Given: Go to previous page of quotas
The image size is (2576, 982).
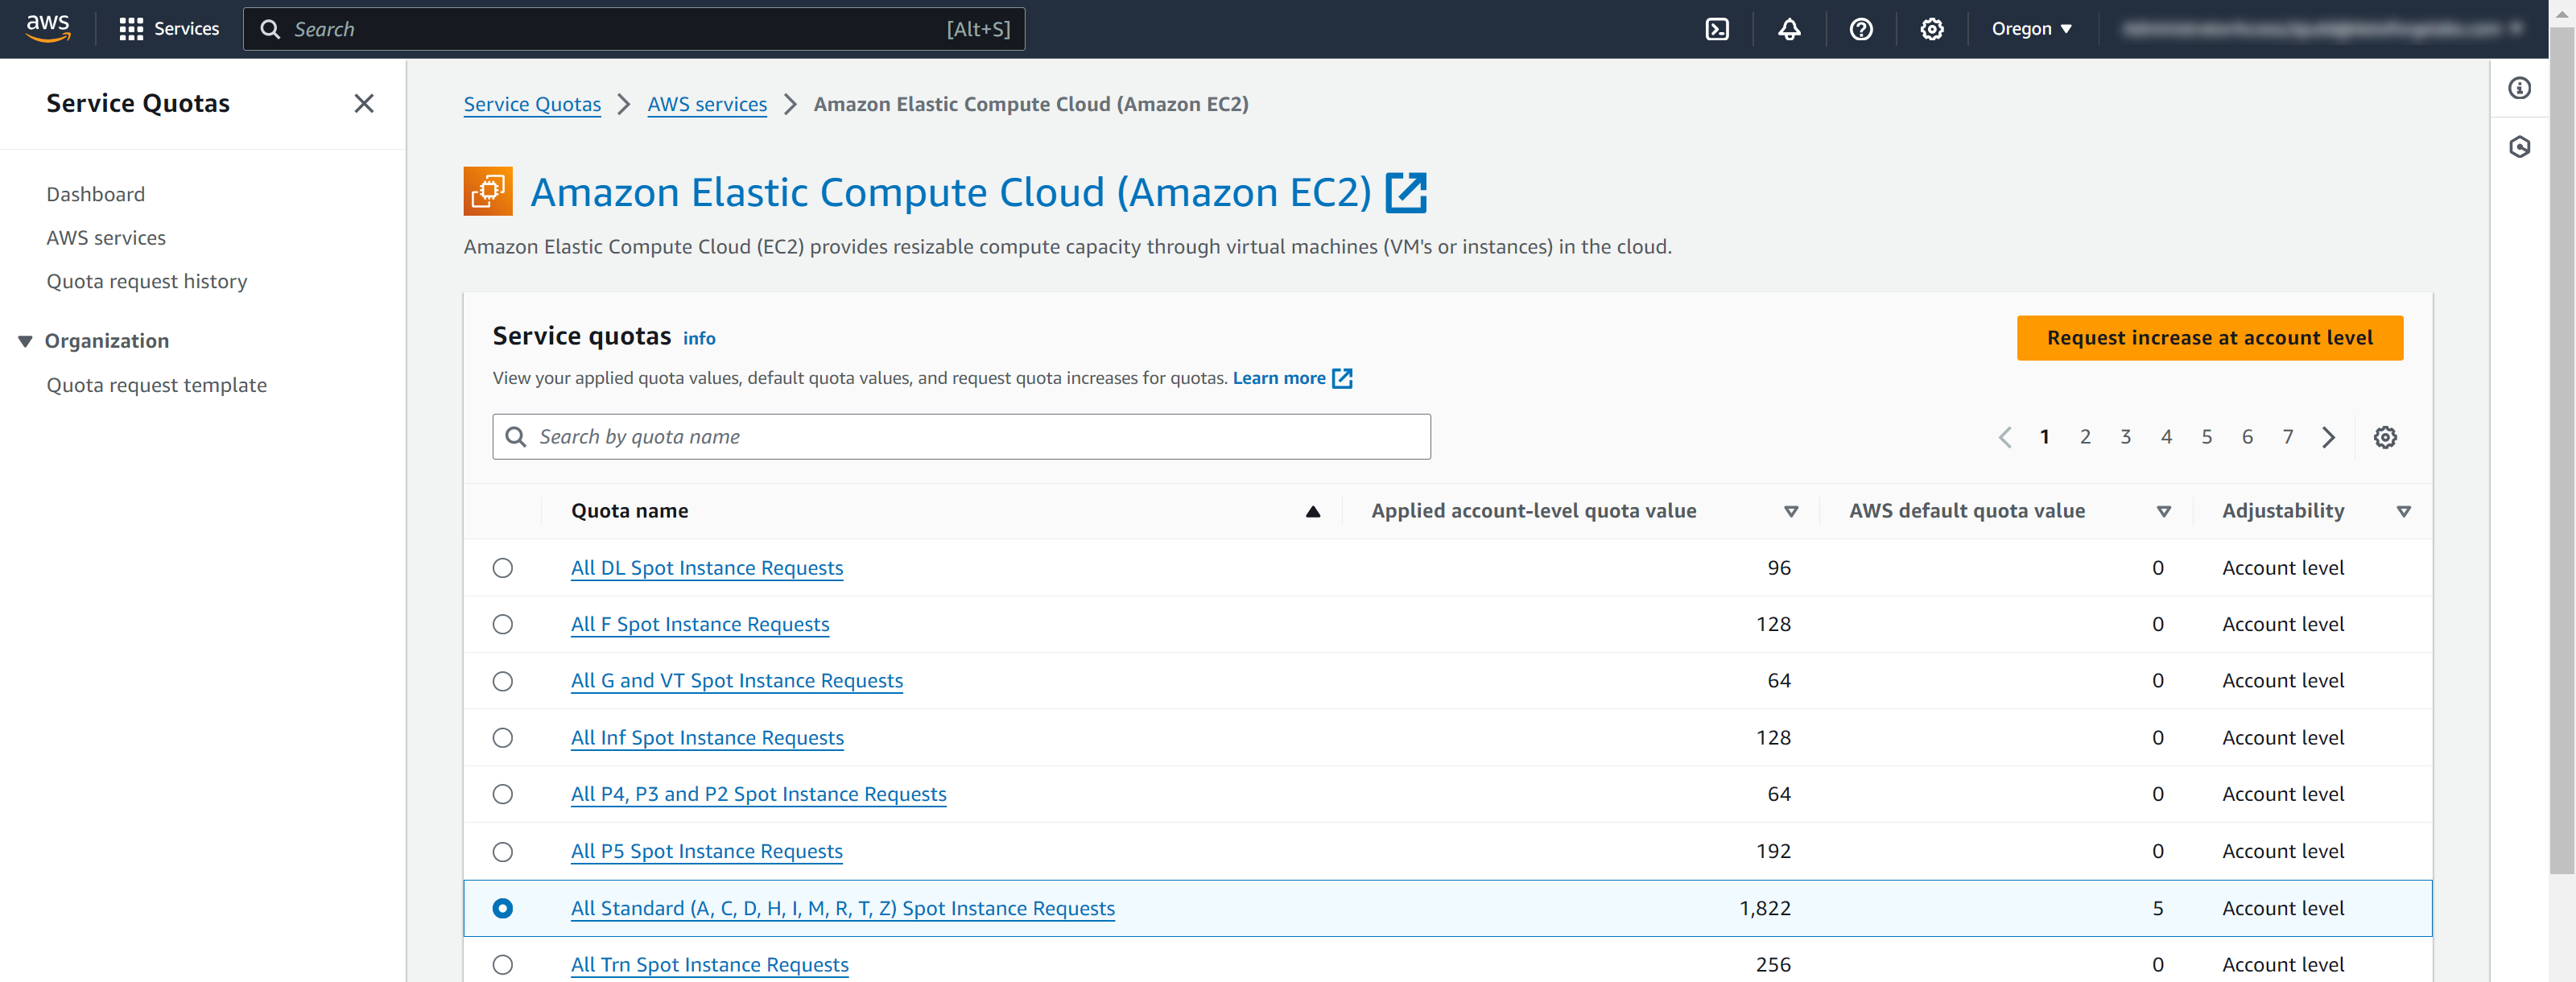Looking at the screenshot, I should pyautogui.click(x=2004, y=437).
